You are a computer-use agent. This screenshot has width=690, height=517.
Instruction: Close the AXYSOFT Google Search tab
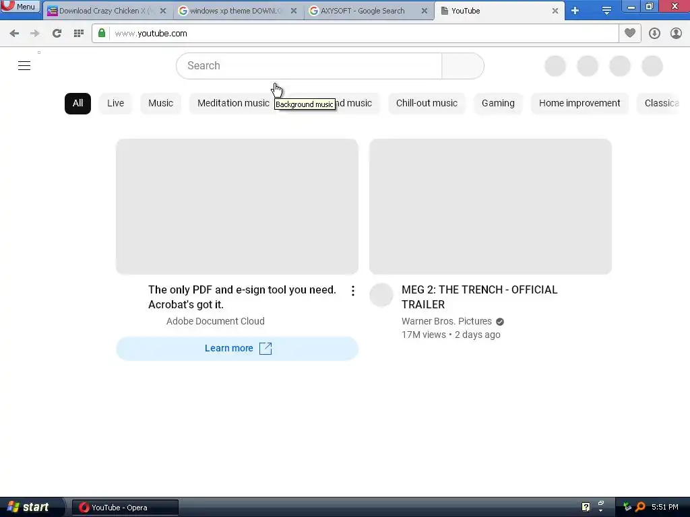click(425, 11)
